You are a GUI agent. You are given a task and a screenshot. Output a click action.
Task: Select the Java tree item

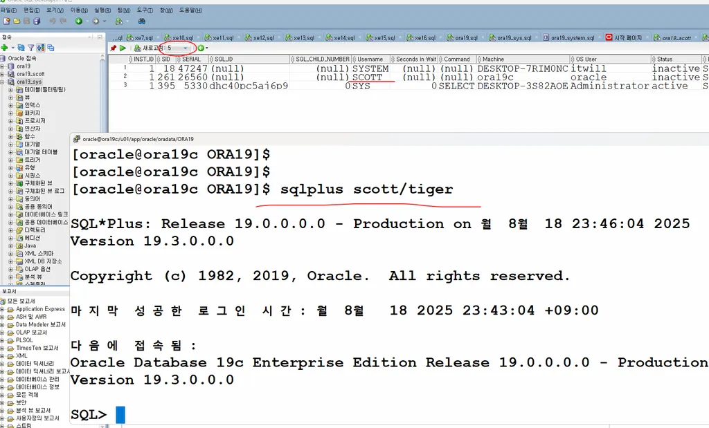[x=30, y=245]
